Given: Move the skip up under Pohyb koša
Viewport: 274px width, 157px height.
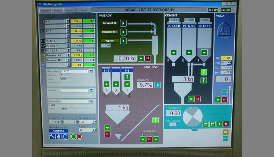Looking at the screenshot, I should 143,139.
